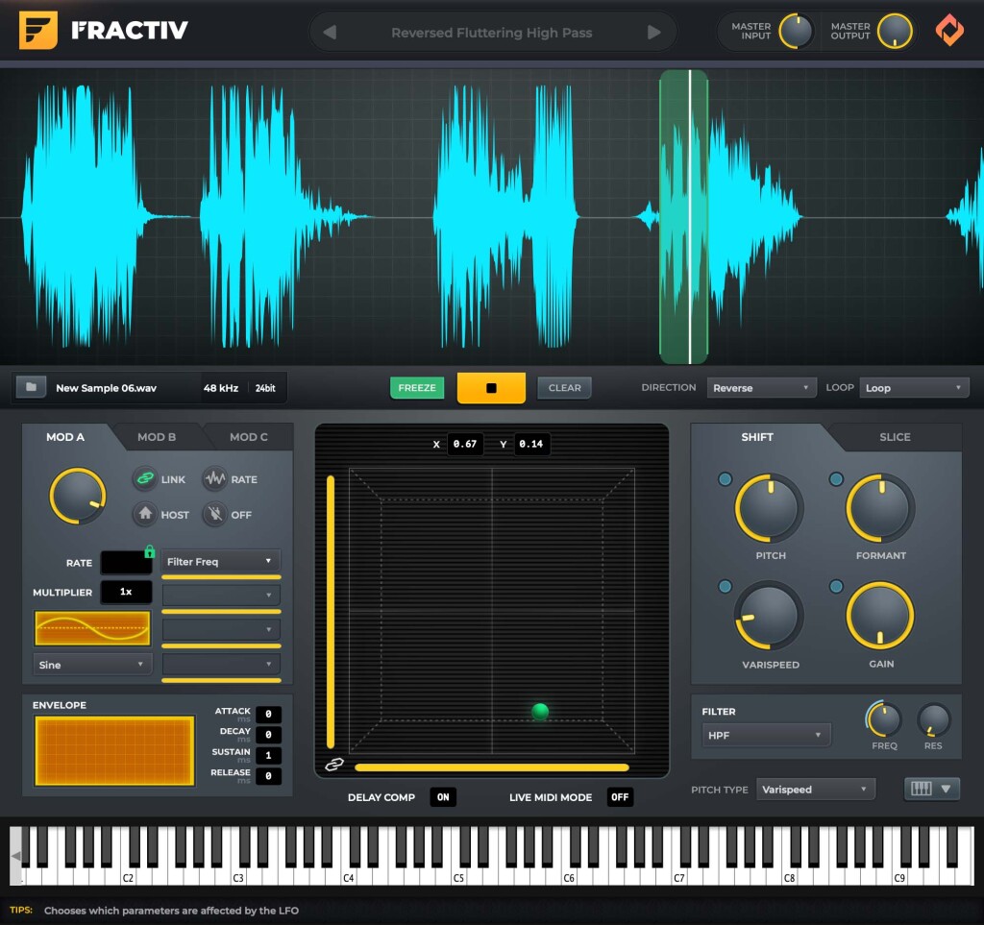Viewport: 984px width, 925px height.
Task: Toggle the PITCH modulation indicator dot
Action: click(x=725, y=479)
